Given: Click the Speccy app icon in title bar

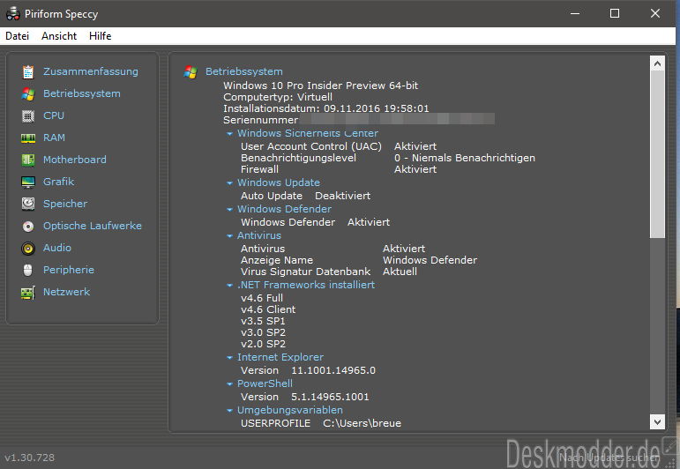Looking at the screenshot, I should pyautogui.click(x=13, y=14).
